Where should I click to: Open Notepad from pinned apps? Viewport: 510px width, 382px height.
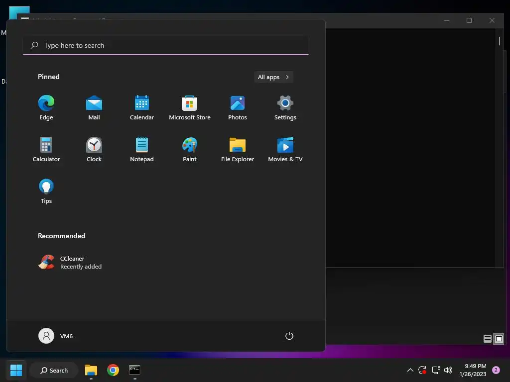click(142, 149)
